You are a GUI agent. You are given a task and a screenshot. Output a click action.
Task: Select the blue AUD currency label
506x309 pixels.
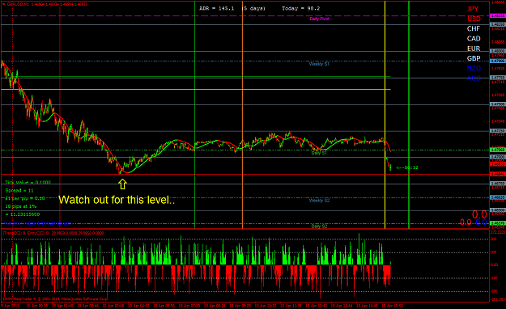pyautogui.click(x=474, y=78)
